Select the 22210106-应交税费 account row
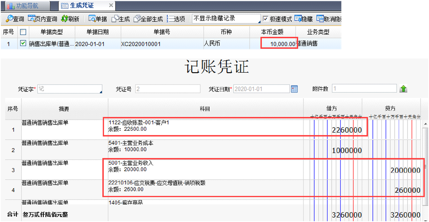The height and width of the screenshot is (222, 429). point(206,189)
